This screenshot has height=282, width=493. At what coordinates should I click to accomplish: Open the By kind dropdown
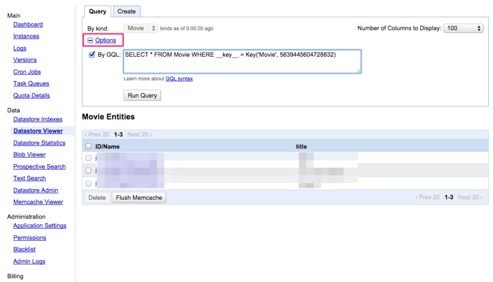point(140,28)
